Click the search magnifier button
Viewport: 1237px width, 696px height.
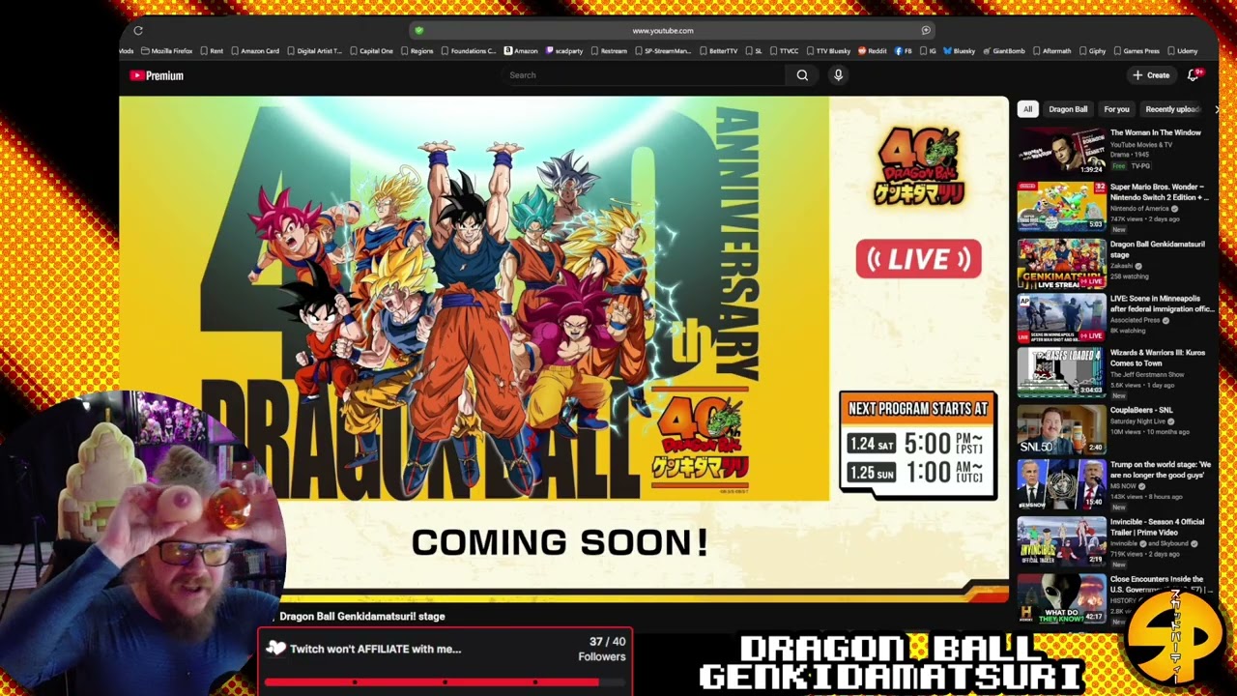[x=802, y=75]
